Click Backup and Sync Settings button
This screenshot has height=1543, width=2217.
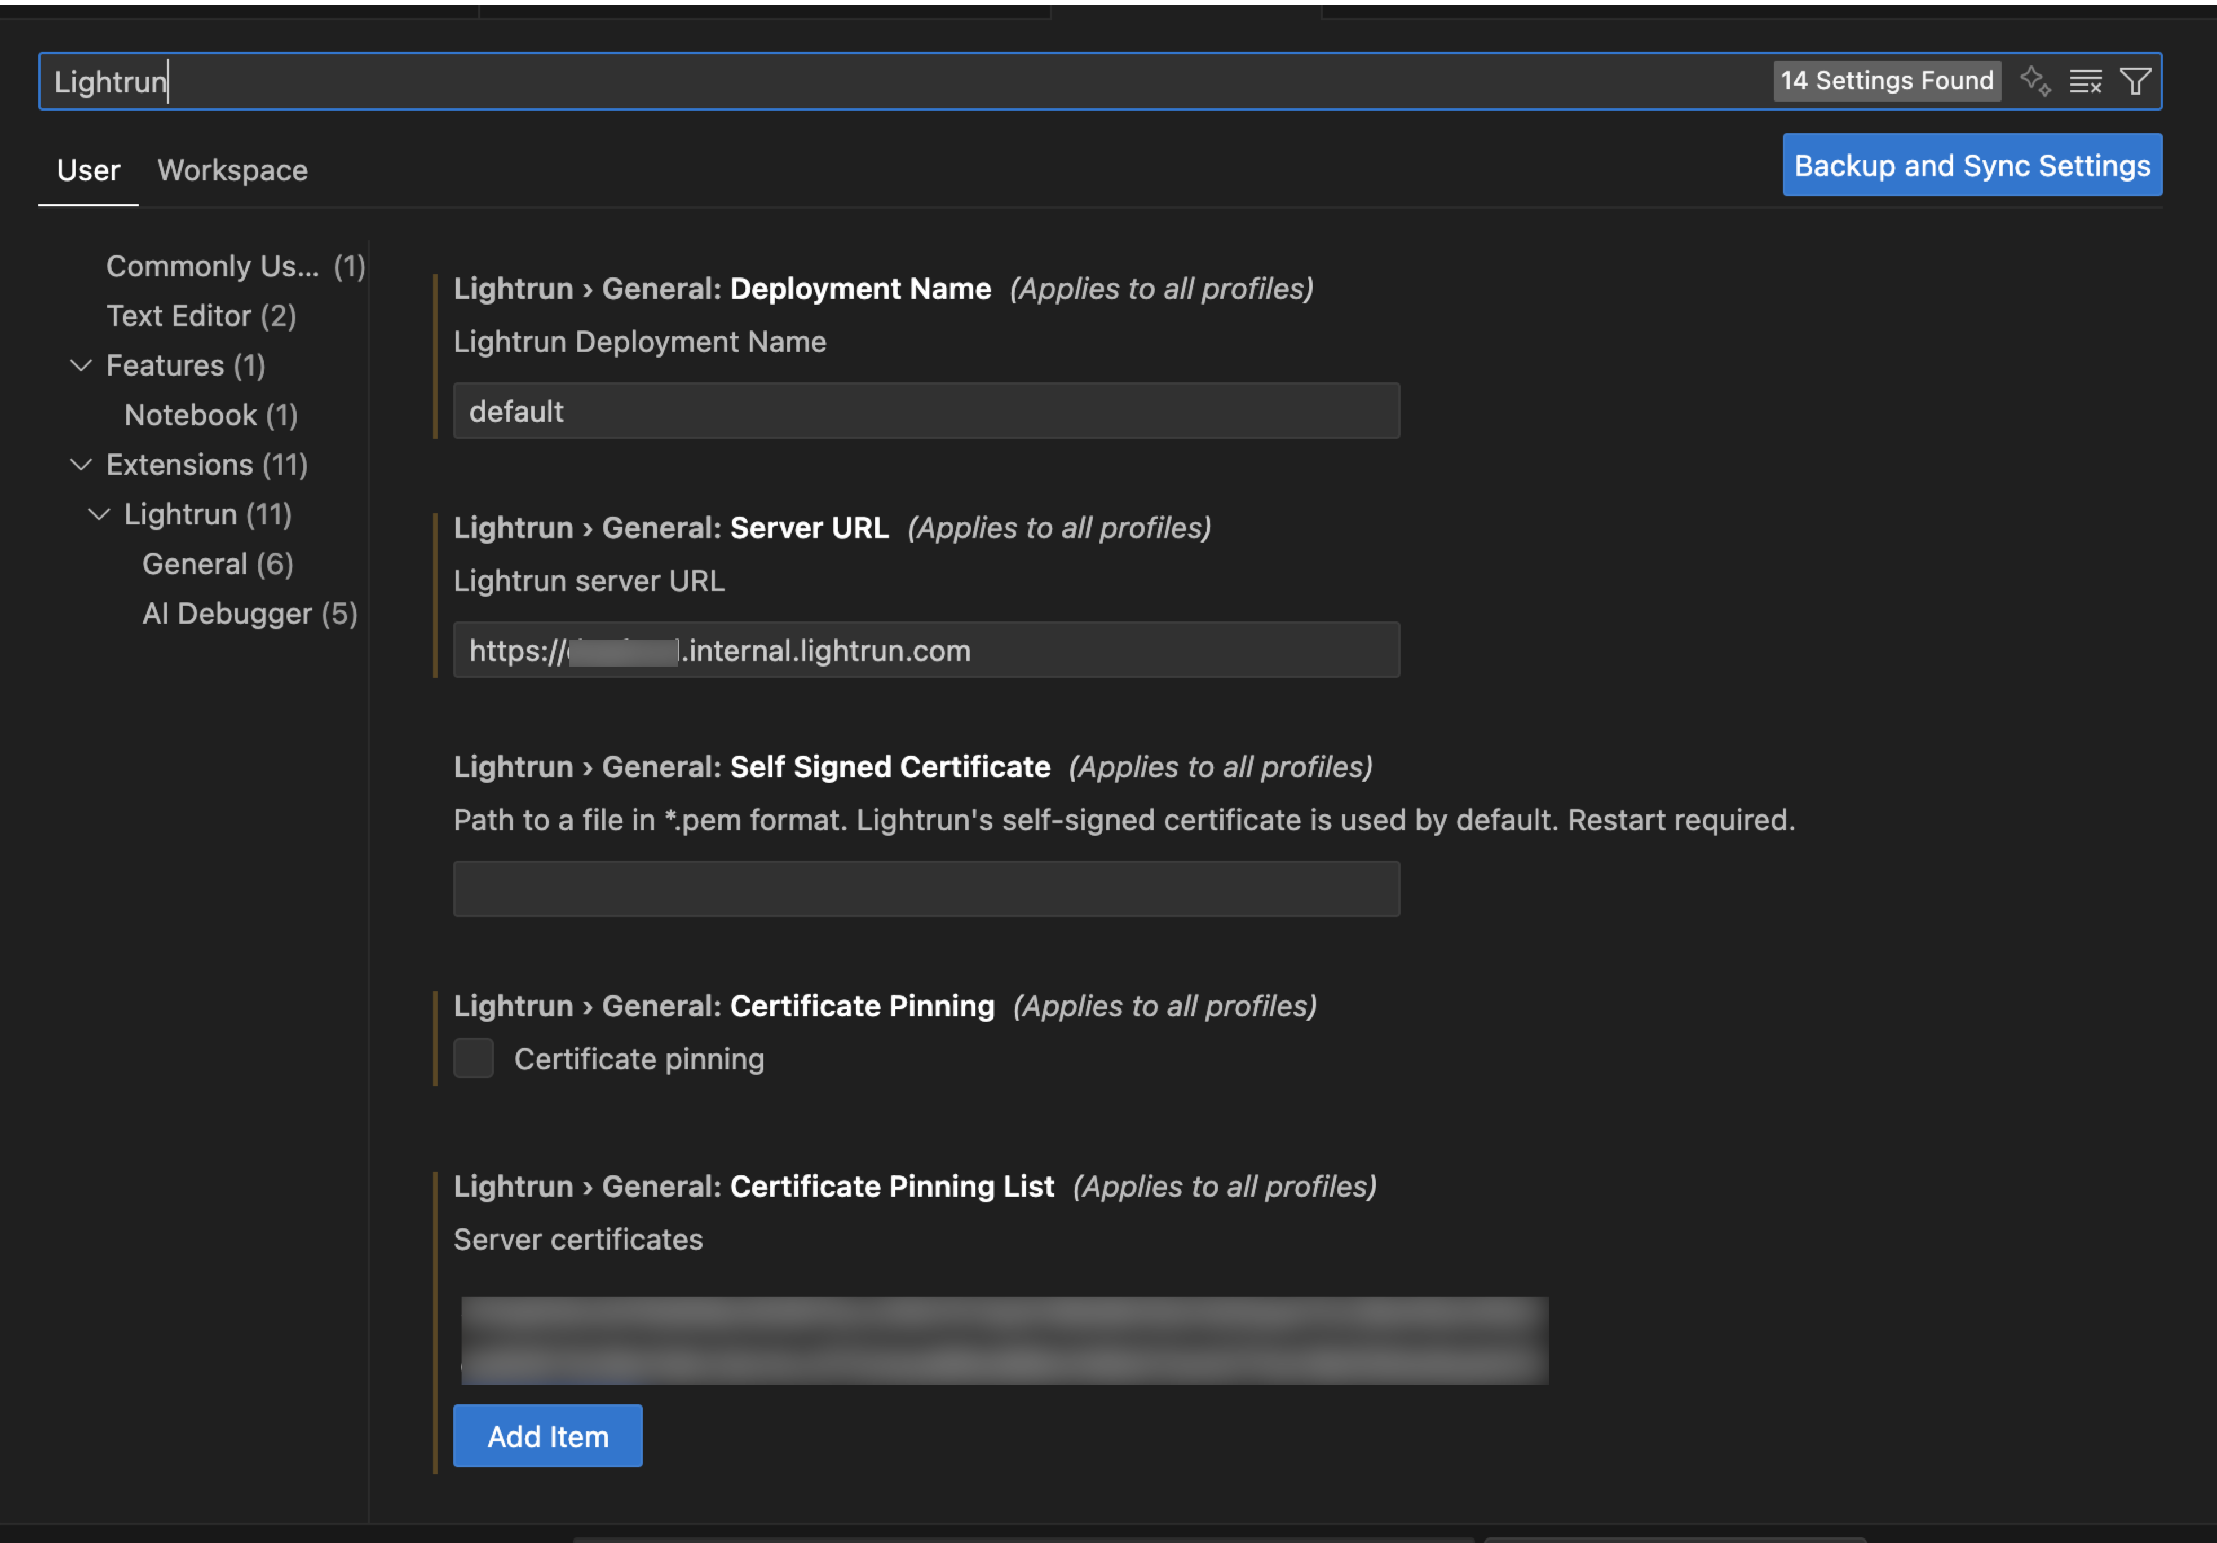coord(1971,165)
